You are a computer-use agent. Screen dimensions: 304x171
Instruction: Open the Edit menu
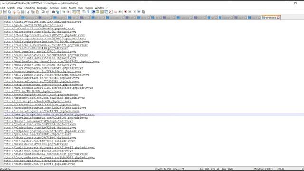[3, 8]
